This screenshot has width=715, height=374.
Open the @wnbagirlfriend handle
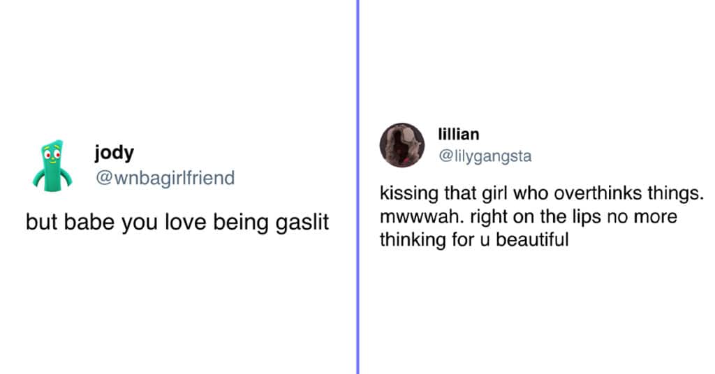pyautogui.click(x=165, y=178)
